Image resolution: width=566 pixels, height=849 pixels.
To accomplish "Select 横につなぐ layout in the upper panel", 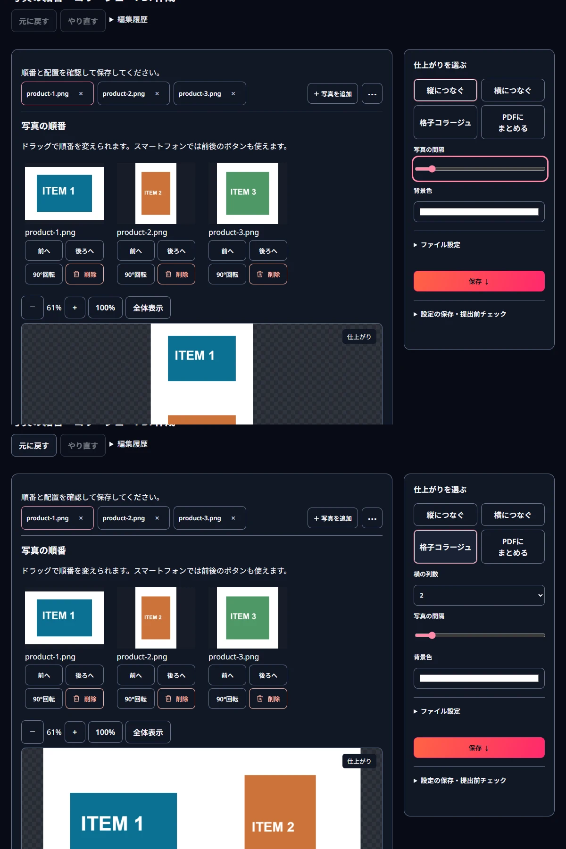I will click(513, 90).
